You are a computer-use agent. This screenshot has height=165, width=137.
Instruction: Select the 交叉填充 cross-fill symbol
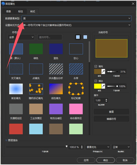[x=16, y=69]
